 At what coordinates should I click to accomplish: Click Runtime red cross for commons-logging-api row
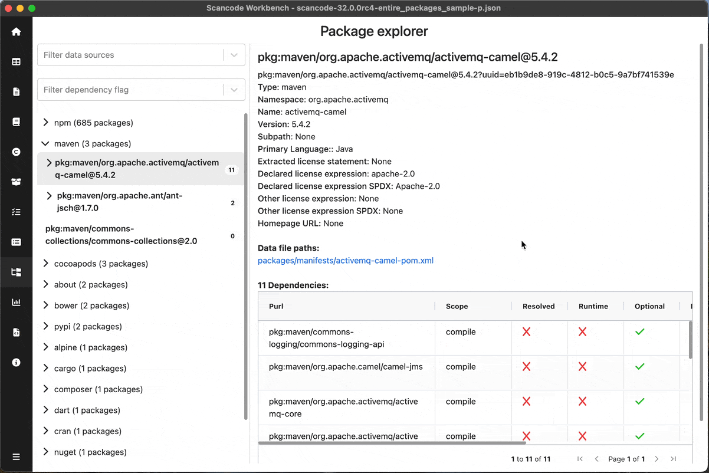pos(582,332)
